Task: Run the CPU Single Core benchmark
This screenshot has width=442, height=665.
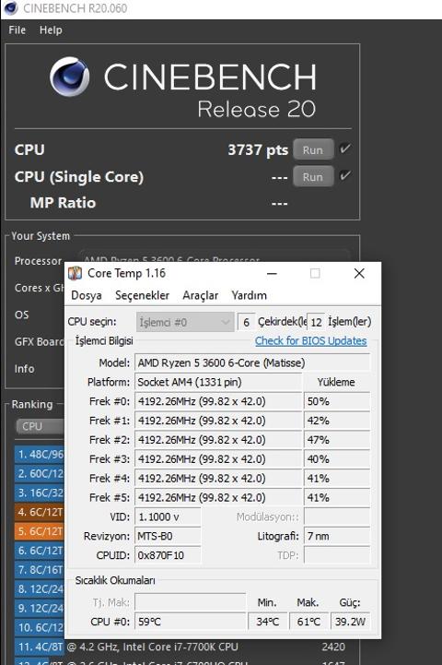Action: pos(313,176)
